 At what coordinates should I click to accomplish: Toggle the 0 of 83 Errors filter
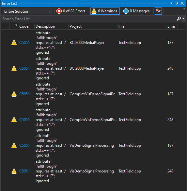point(71,11)
